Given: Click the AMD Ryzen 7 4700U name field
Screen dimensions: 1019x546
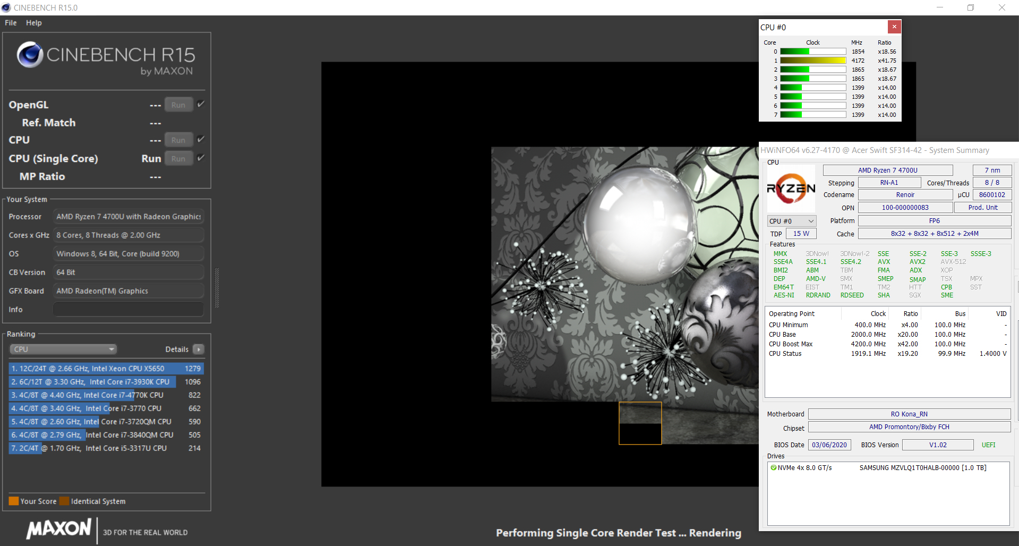Looking at the screenshot, I should coord(888,170).
